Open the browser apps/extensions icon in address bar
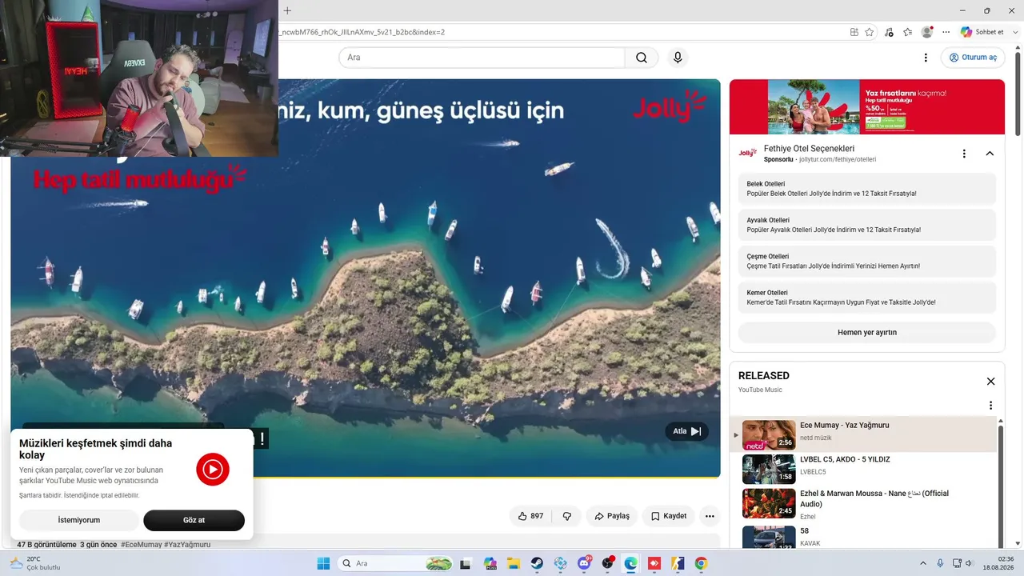Screen dimensions: 1024x576 pos(854,32)
